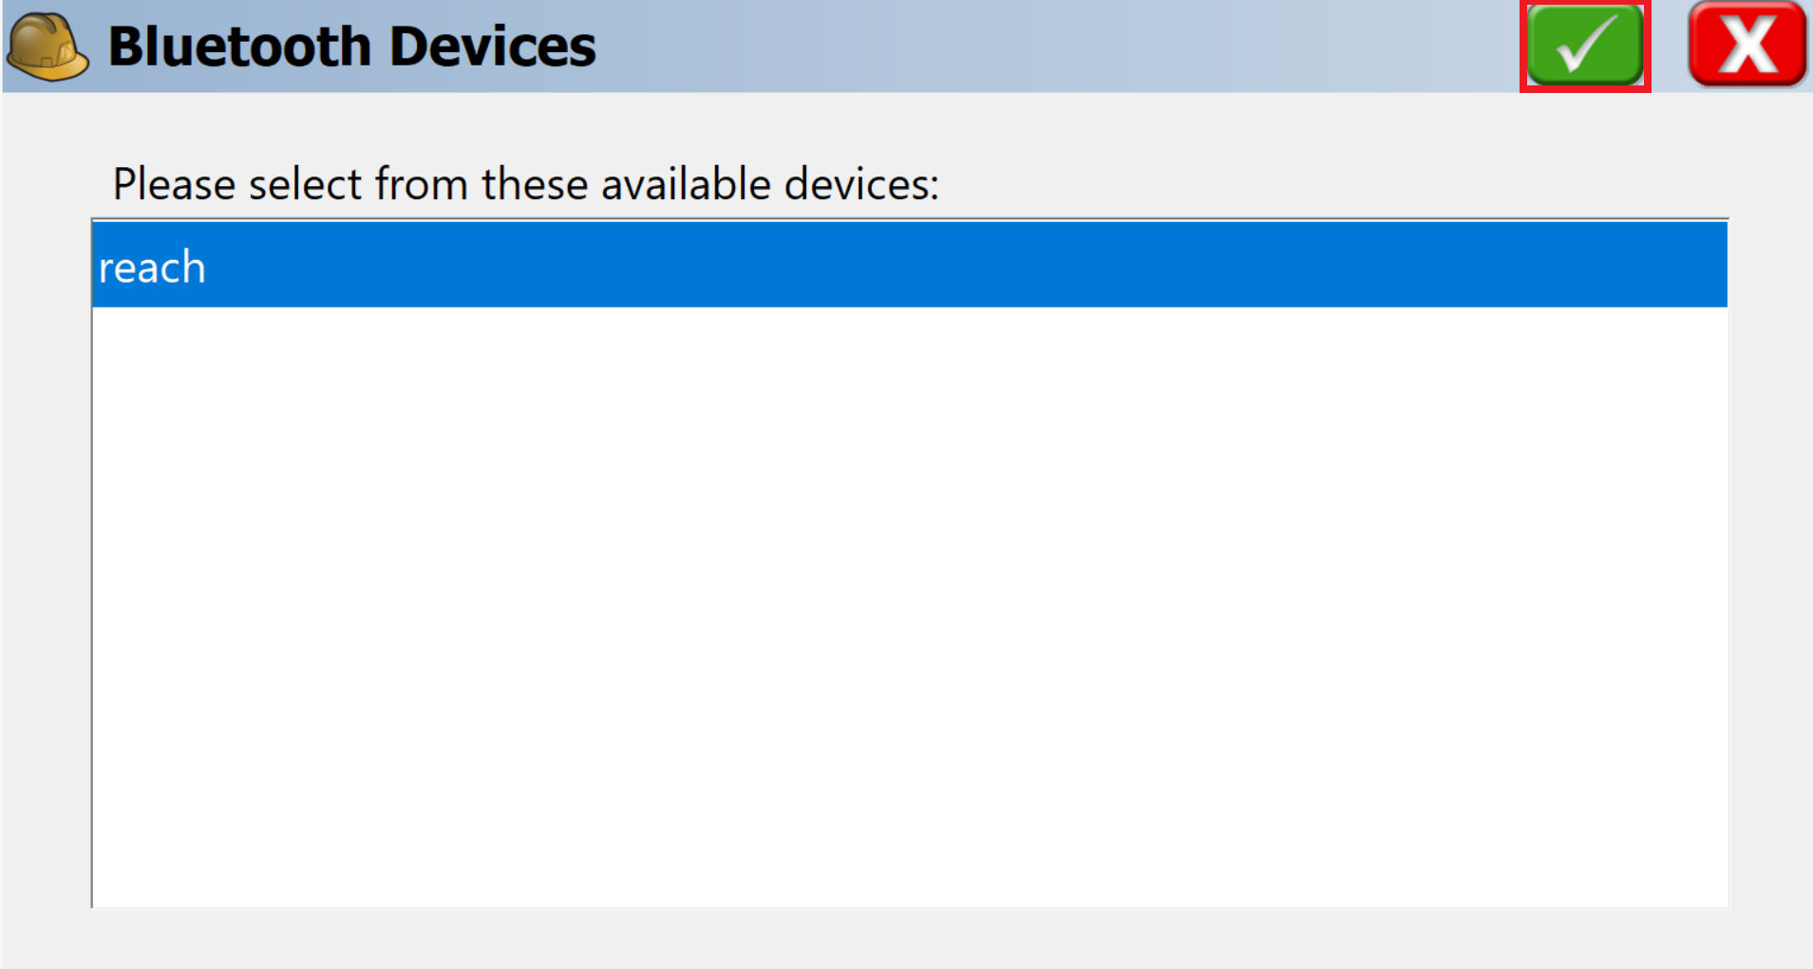Click the hard hat application icon
The height and width of the screenshot is (969, 1813).
click(x=47, y=47)
